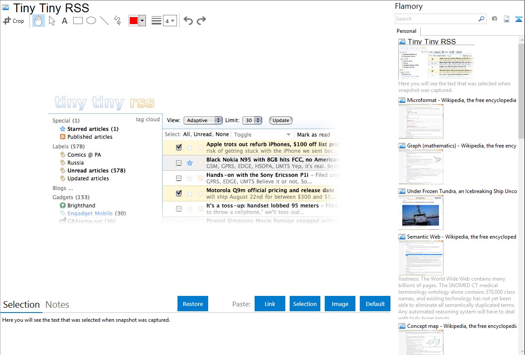The image size is (525, 355).
Task: Select the Crop tool
Action: click(x=14, y=21)
